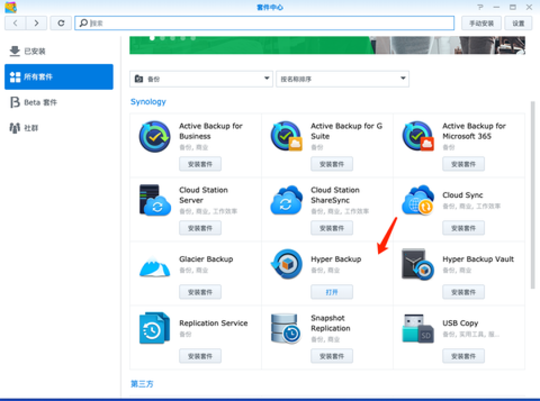Expand the category filter dropdown
Screen dimensions: 540x401
[x=201, y=79]
